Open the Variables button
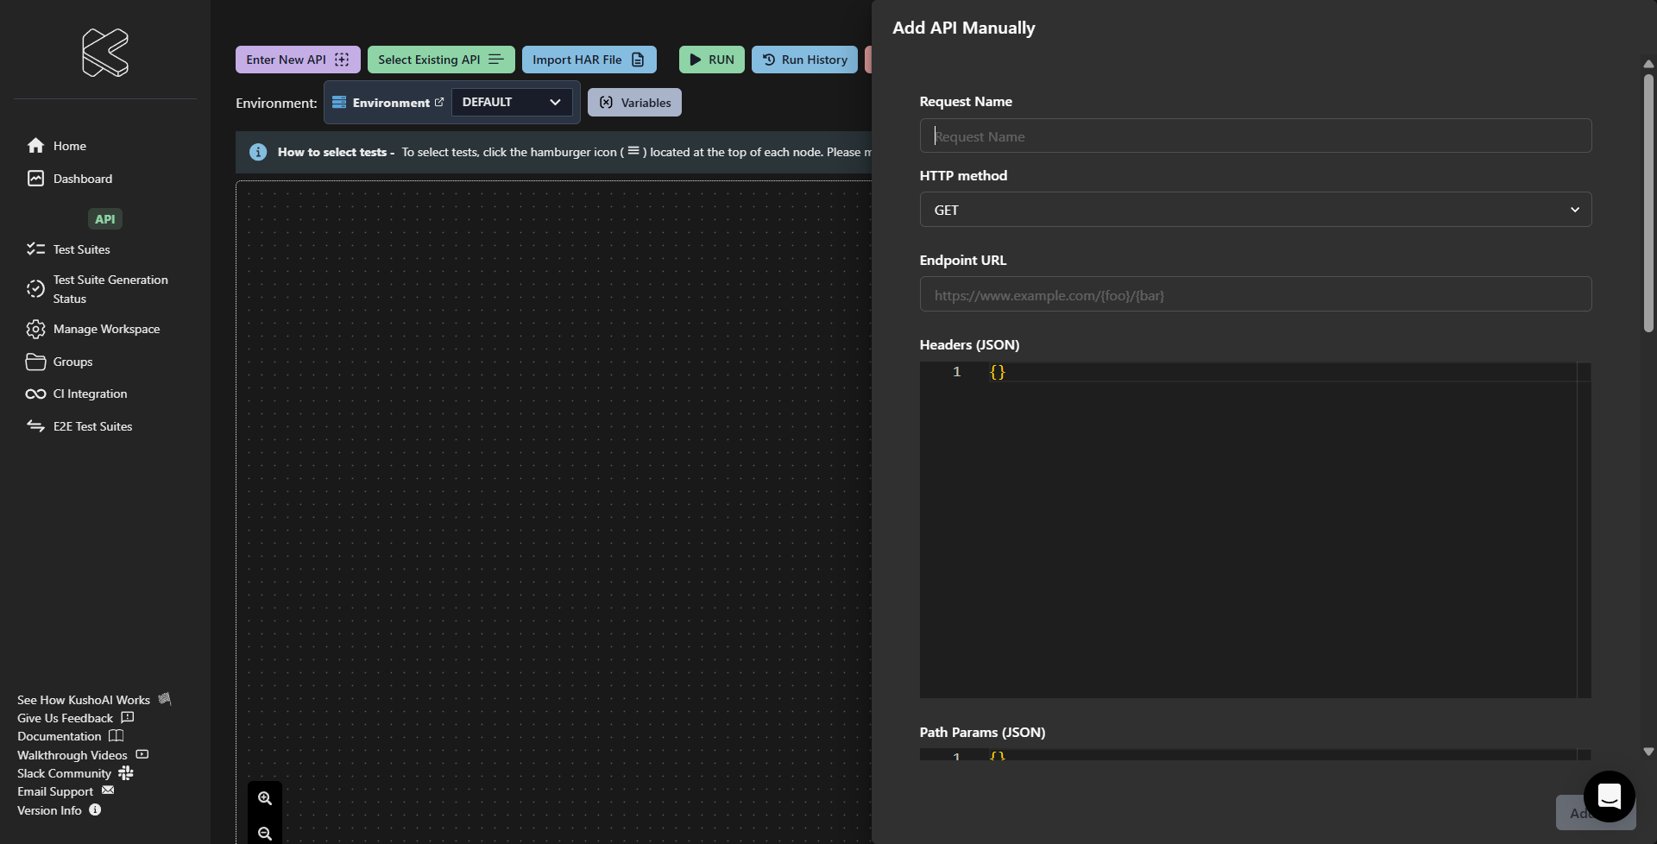The image size is (1657, 844). [634, 103]
